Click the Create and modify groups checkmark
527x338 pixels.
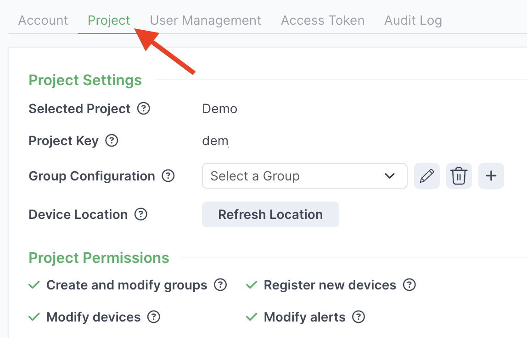(x=34, y=285)
